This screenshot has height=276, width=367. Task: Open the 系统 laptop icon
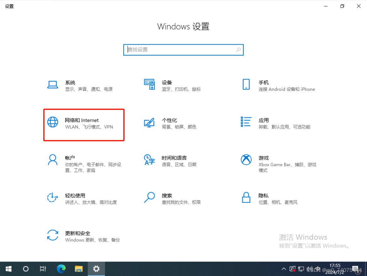(x=53, y=84)
